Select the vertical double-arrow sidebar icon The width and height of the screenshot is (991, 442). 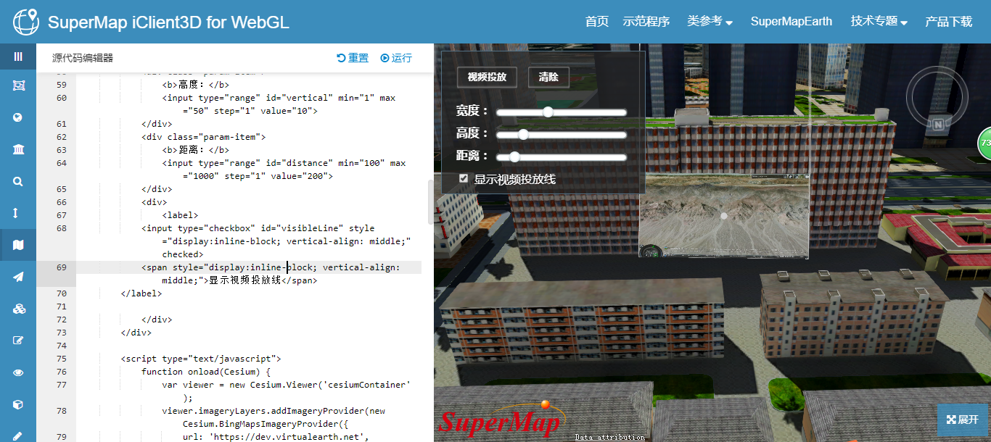16,213
